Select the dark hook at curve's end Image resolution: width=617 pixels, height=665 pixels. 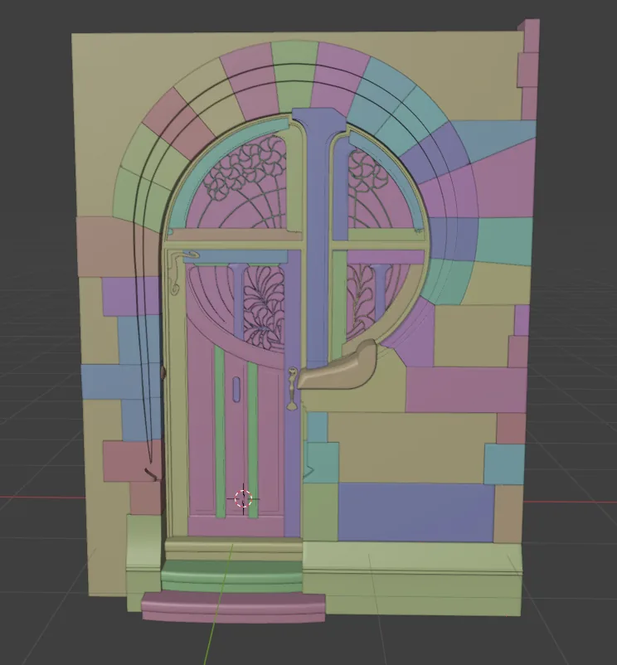click(x=150, y=474)
